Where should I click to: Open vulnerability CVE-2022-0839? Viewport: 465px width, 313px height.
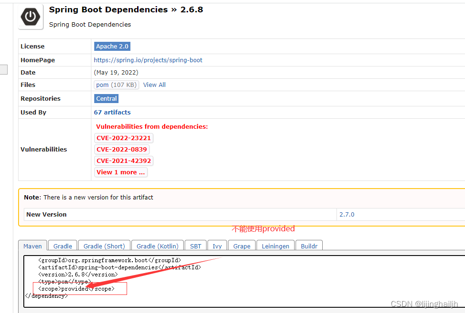121,150
